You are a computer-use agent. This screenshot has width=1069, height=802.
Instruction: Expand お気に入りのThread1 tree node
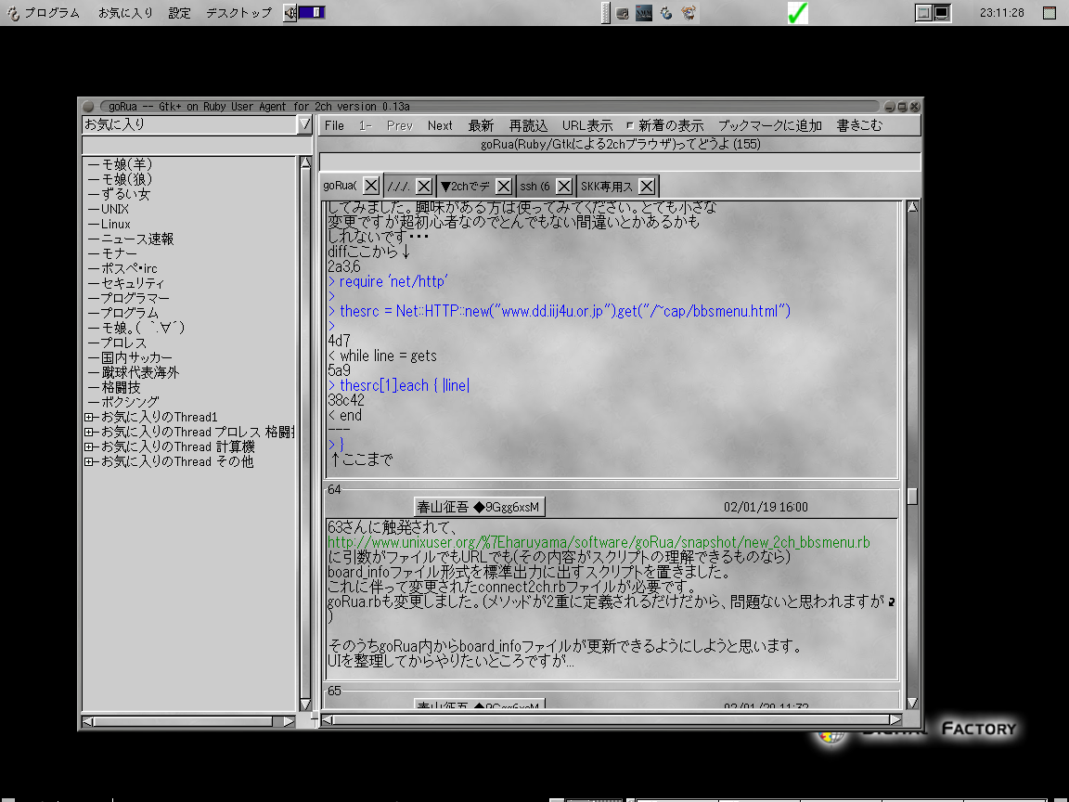point(89,417)
